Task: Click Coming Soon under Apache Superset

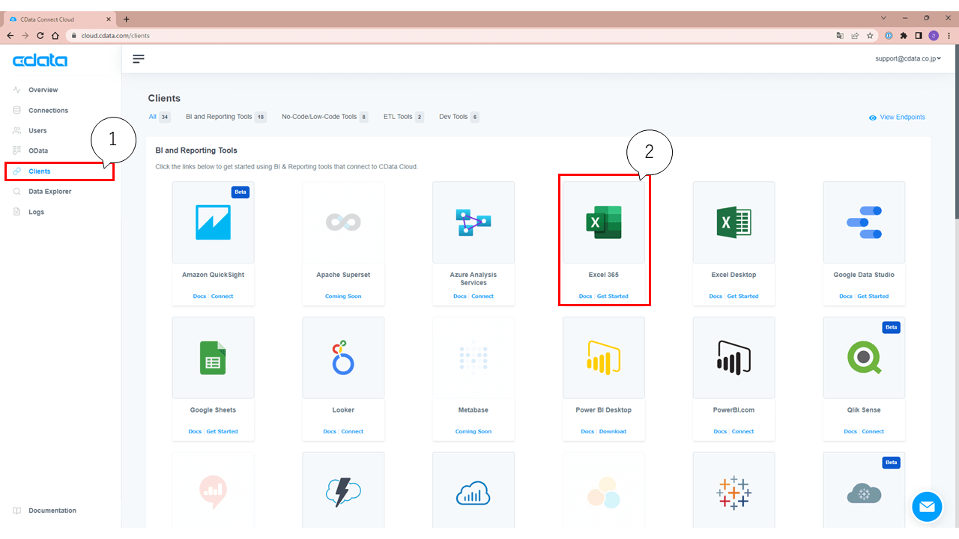Action: 343,296
